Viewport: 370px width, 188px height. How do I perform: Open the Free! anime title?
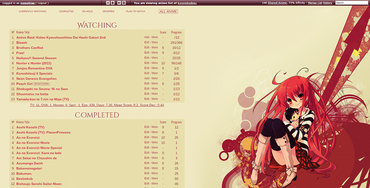20,53
